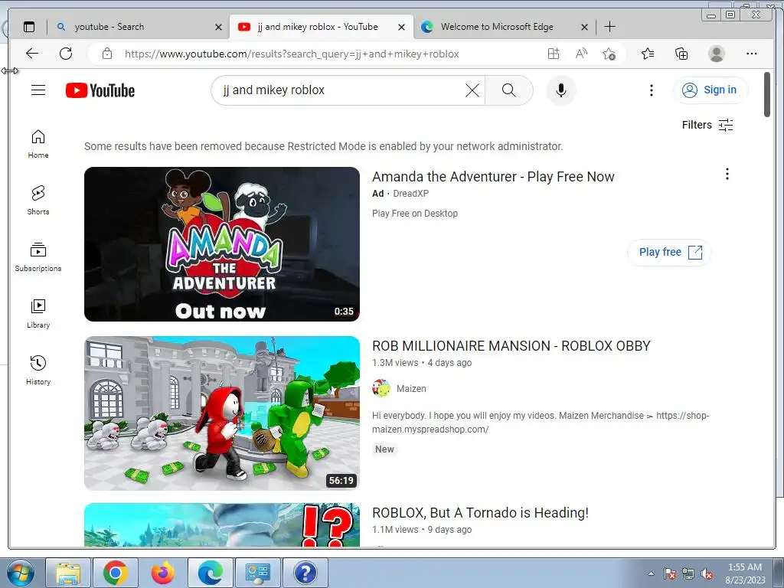Screen dimensions: 784x588
Task: Submit search with magnifying glass button
Action: click(x=508, y=90)
